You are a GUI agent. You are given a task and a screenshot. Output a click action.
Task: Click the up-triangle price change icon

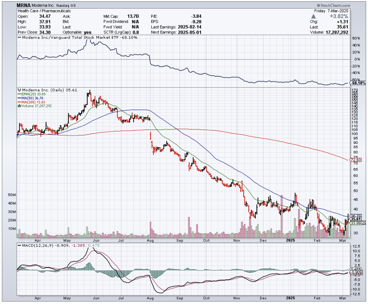pos(314,16)
